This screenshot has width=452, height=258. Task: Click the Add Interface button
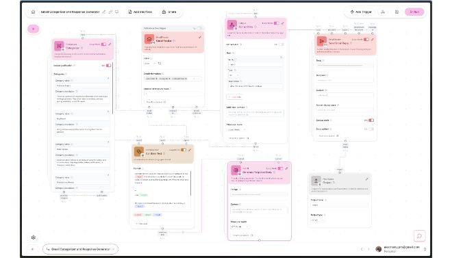tap(140, 12)
